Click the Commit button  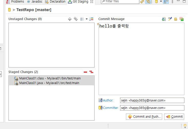(x=174, y=117)
